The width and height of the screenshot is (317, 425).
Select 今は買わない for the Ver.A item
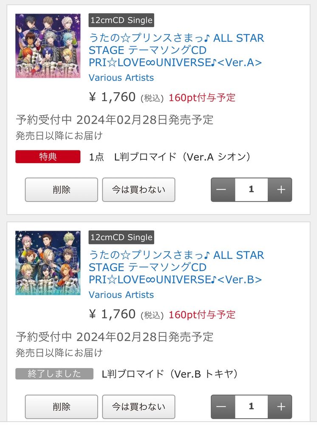[139, 190]
